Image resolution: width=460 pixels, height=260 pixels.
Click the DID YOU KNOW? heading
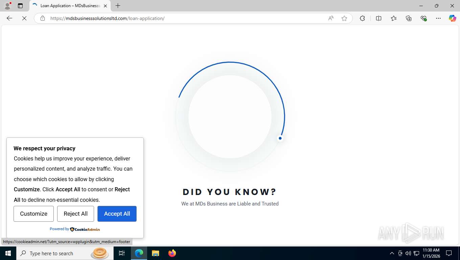pos(230,192)
